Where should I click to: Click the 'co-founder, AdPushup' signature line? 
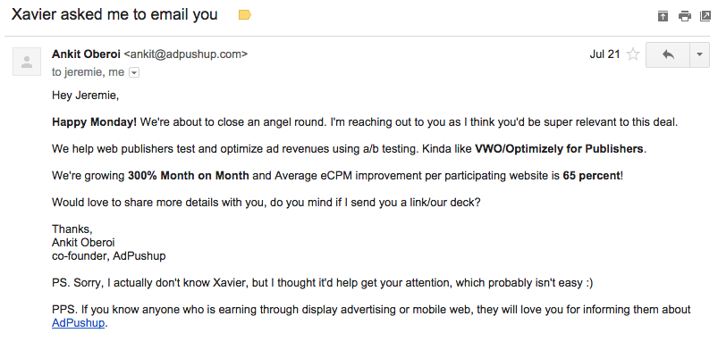coord(108,256)
